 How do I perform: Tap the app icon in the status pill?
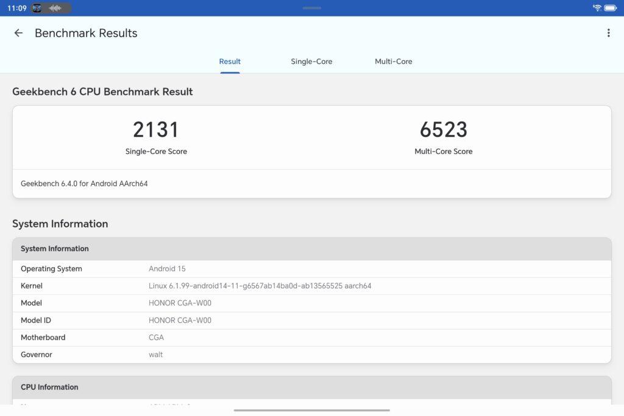tap(37, 8)
